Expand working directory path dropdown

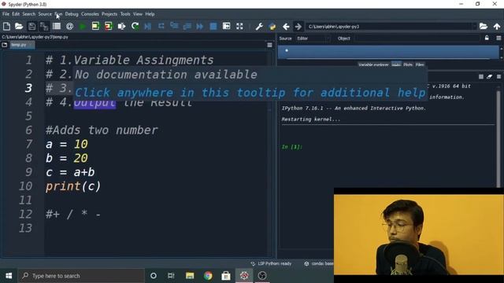pos(474,26)
